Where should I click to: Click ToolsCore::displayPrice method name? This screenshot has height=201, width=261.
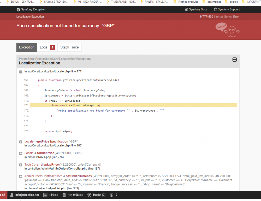click(50, 165)
